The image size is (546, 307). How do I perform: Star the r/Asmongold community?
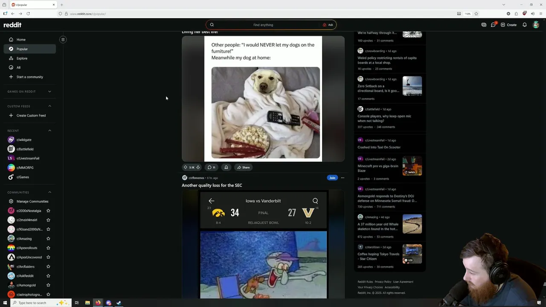48,285
